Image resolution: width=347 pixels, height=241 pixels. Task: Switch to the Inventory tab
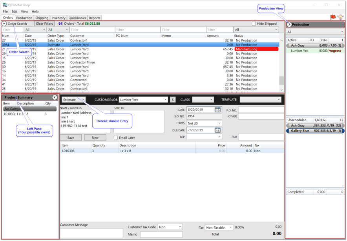pyautogui.click(x=58, y=18)
